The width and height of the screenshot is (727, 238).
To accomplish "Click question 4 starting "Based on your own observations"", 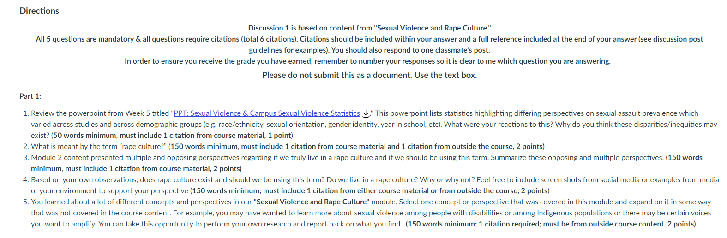I will click(375, 185).
